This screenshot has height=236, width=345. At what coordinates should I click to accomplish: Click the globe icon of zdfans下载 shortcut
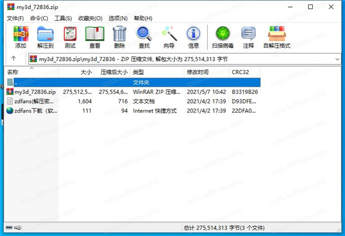[x=10, y=111]
